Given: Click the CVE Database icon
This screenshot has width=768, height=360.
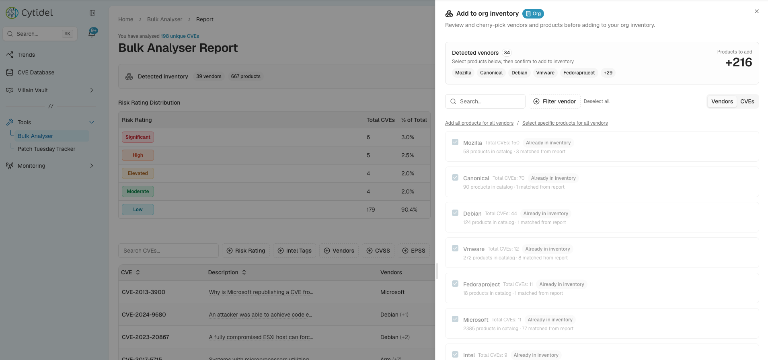Looking at the screenshot, I should point(10,72).
